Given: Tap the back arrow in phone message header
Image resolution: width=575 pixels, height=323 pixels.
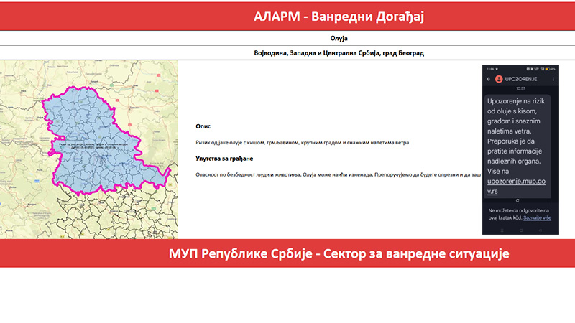Looking at the screenshot, I should click(488, 78).
